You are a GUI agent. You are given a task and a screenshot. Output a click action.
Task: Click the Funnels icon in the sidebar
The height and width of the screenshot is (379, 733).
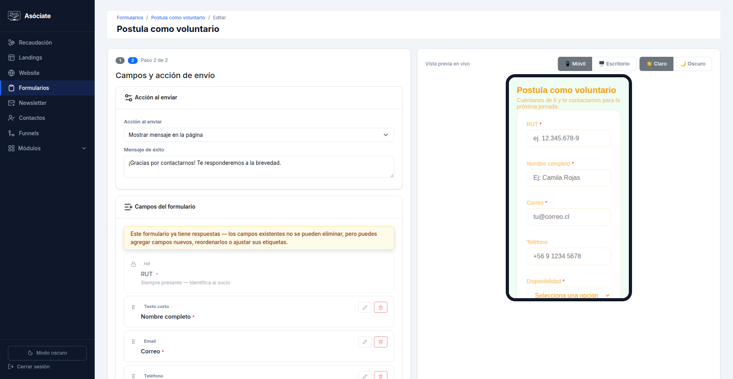coord(11,133)
